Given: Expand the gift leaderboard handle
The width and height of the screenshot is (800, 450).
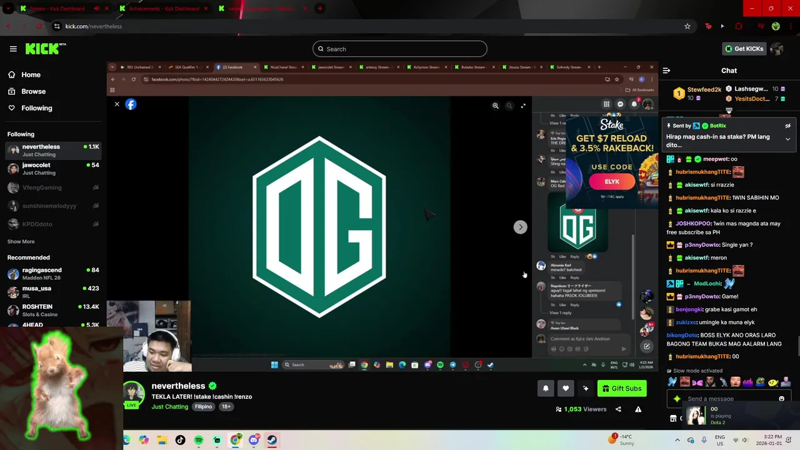Looking at the screenshot, I should coord(729,111).
